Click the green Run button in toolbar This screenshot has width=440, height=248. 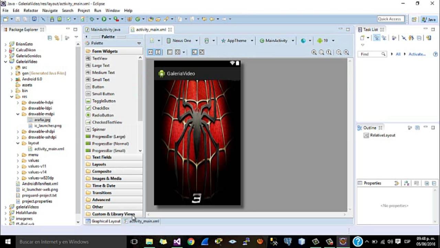[x=104, y=19]
